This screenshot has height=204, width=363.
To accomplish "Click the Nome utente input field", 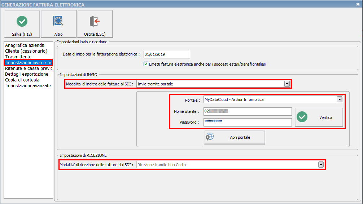I will [x=247, y=111].
